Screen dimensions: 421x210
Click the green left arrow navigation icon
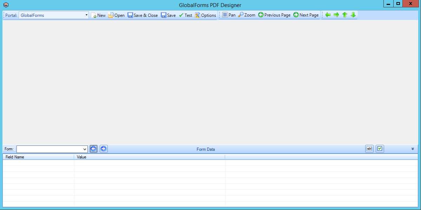tap(328, 15)
